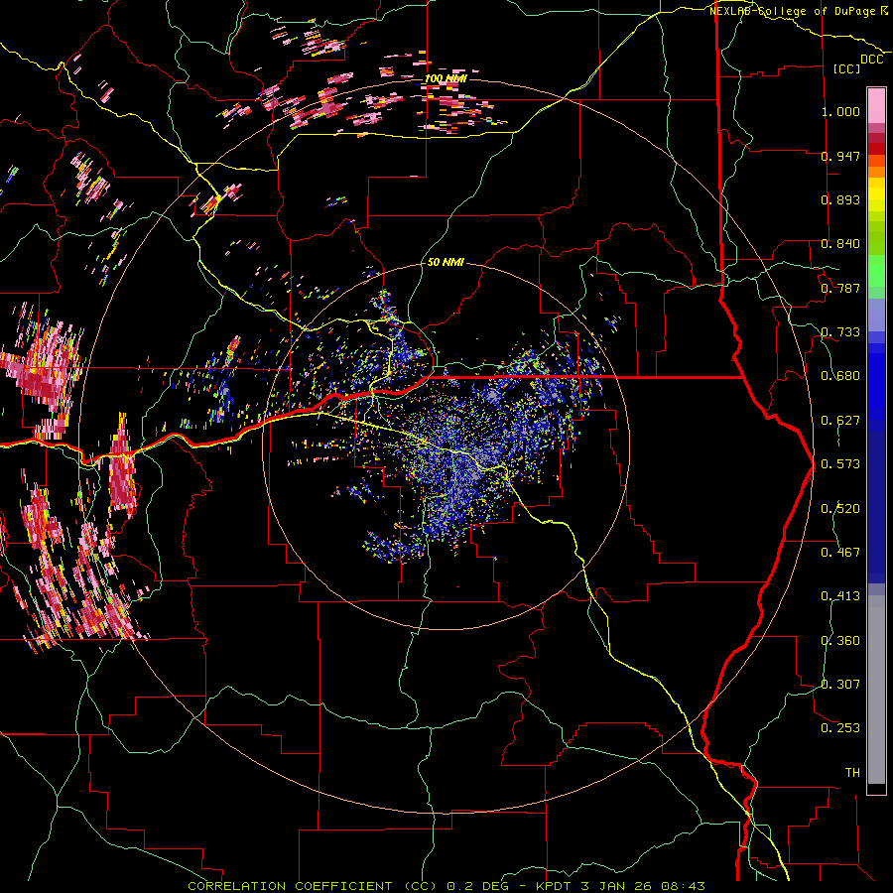Select the 0.947 legend value
This screenshot has height=893, width=893.
(x=840, y=156)
